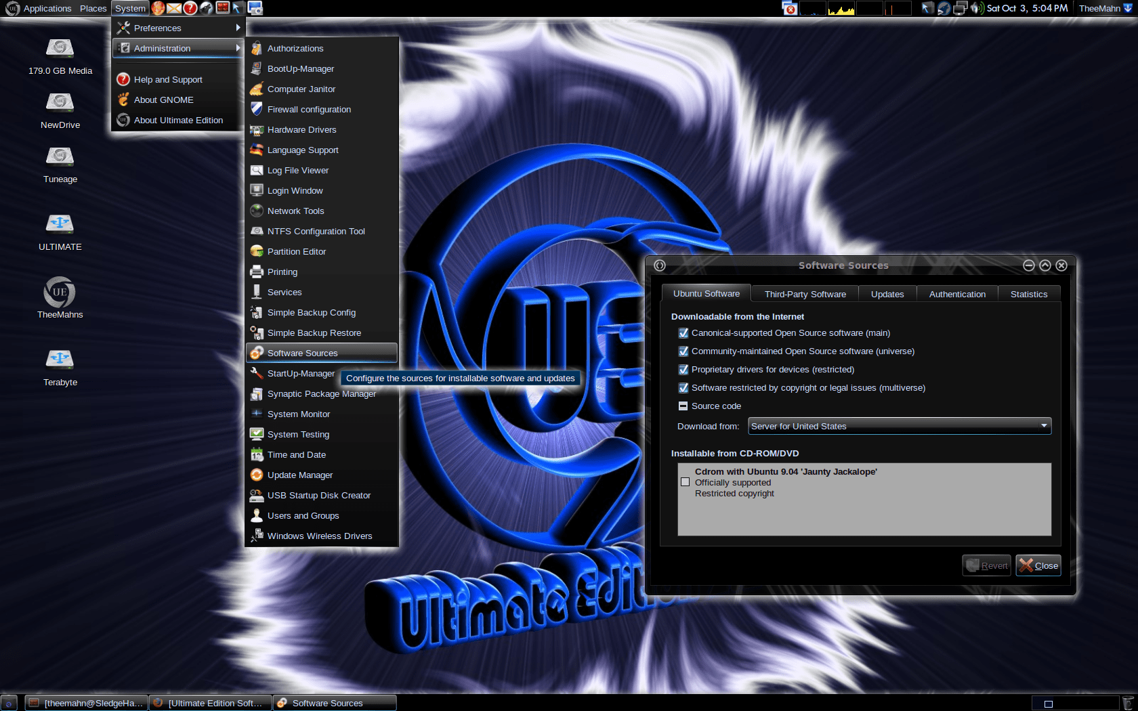The width and height of the screenshot is (1138, 711).
Task: Toggle the multiverse software checkbox
Action: point(683,388)
